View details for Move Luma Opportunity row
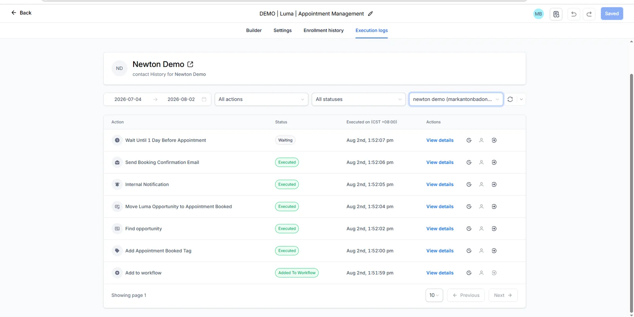 point(440,207)
